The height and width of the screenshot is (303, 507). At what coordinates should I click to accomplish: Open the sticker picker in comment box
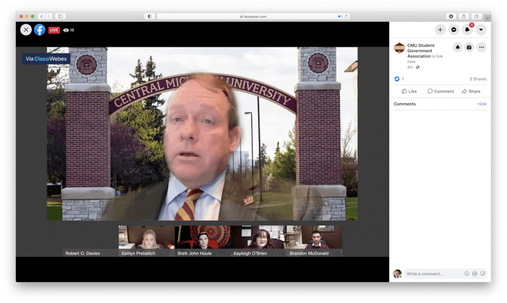pos(483,274)
